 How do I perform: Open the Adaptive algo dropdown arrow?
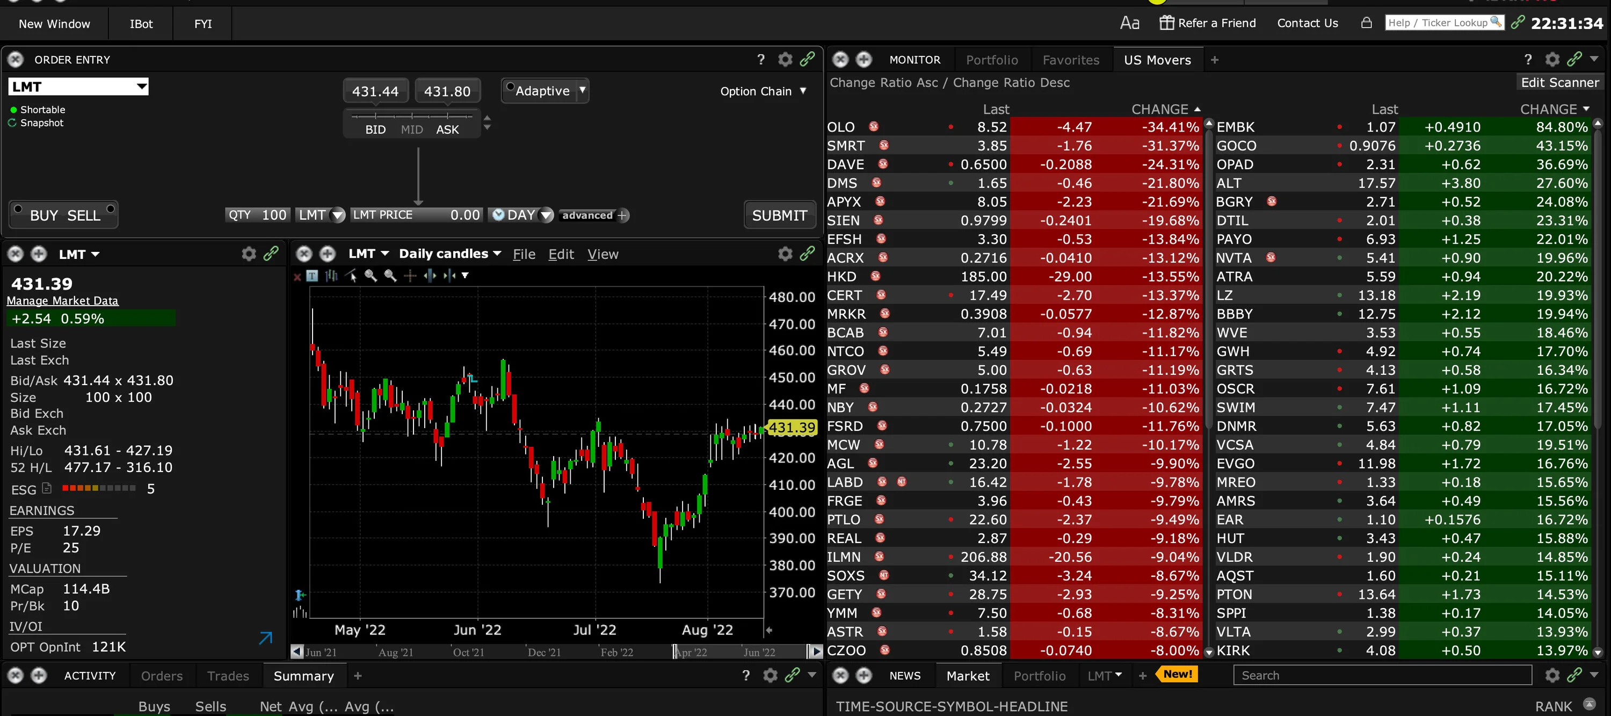582,91
